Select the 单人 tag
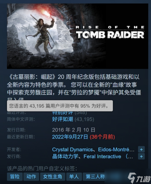The image size is (151, 184). (x=74, y=177)
